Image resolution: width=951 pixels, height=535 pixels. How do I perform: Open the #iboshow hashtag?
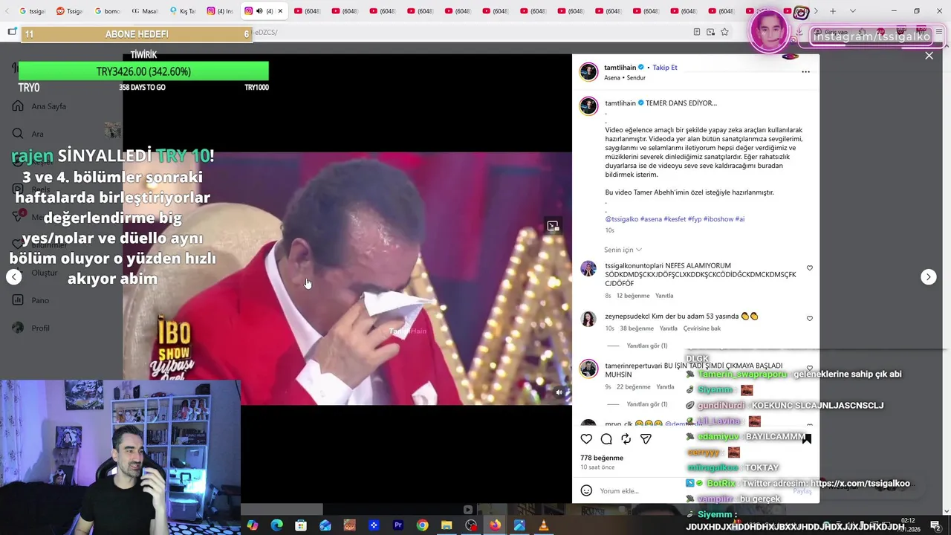718,219
